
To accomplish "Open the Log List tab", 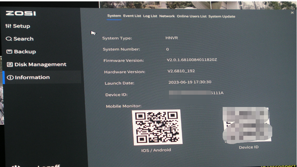I will click(x=150, y=16).
